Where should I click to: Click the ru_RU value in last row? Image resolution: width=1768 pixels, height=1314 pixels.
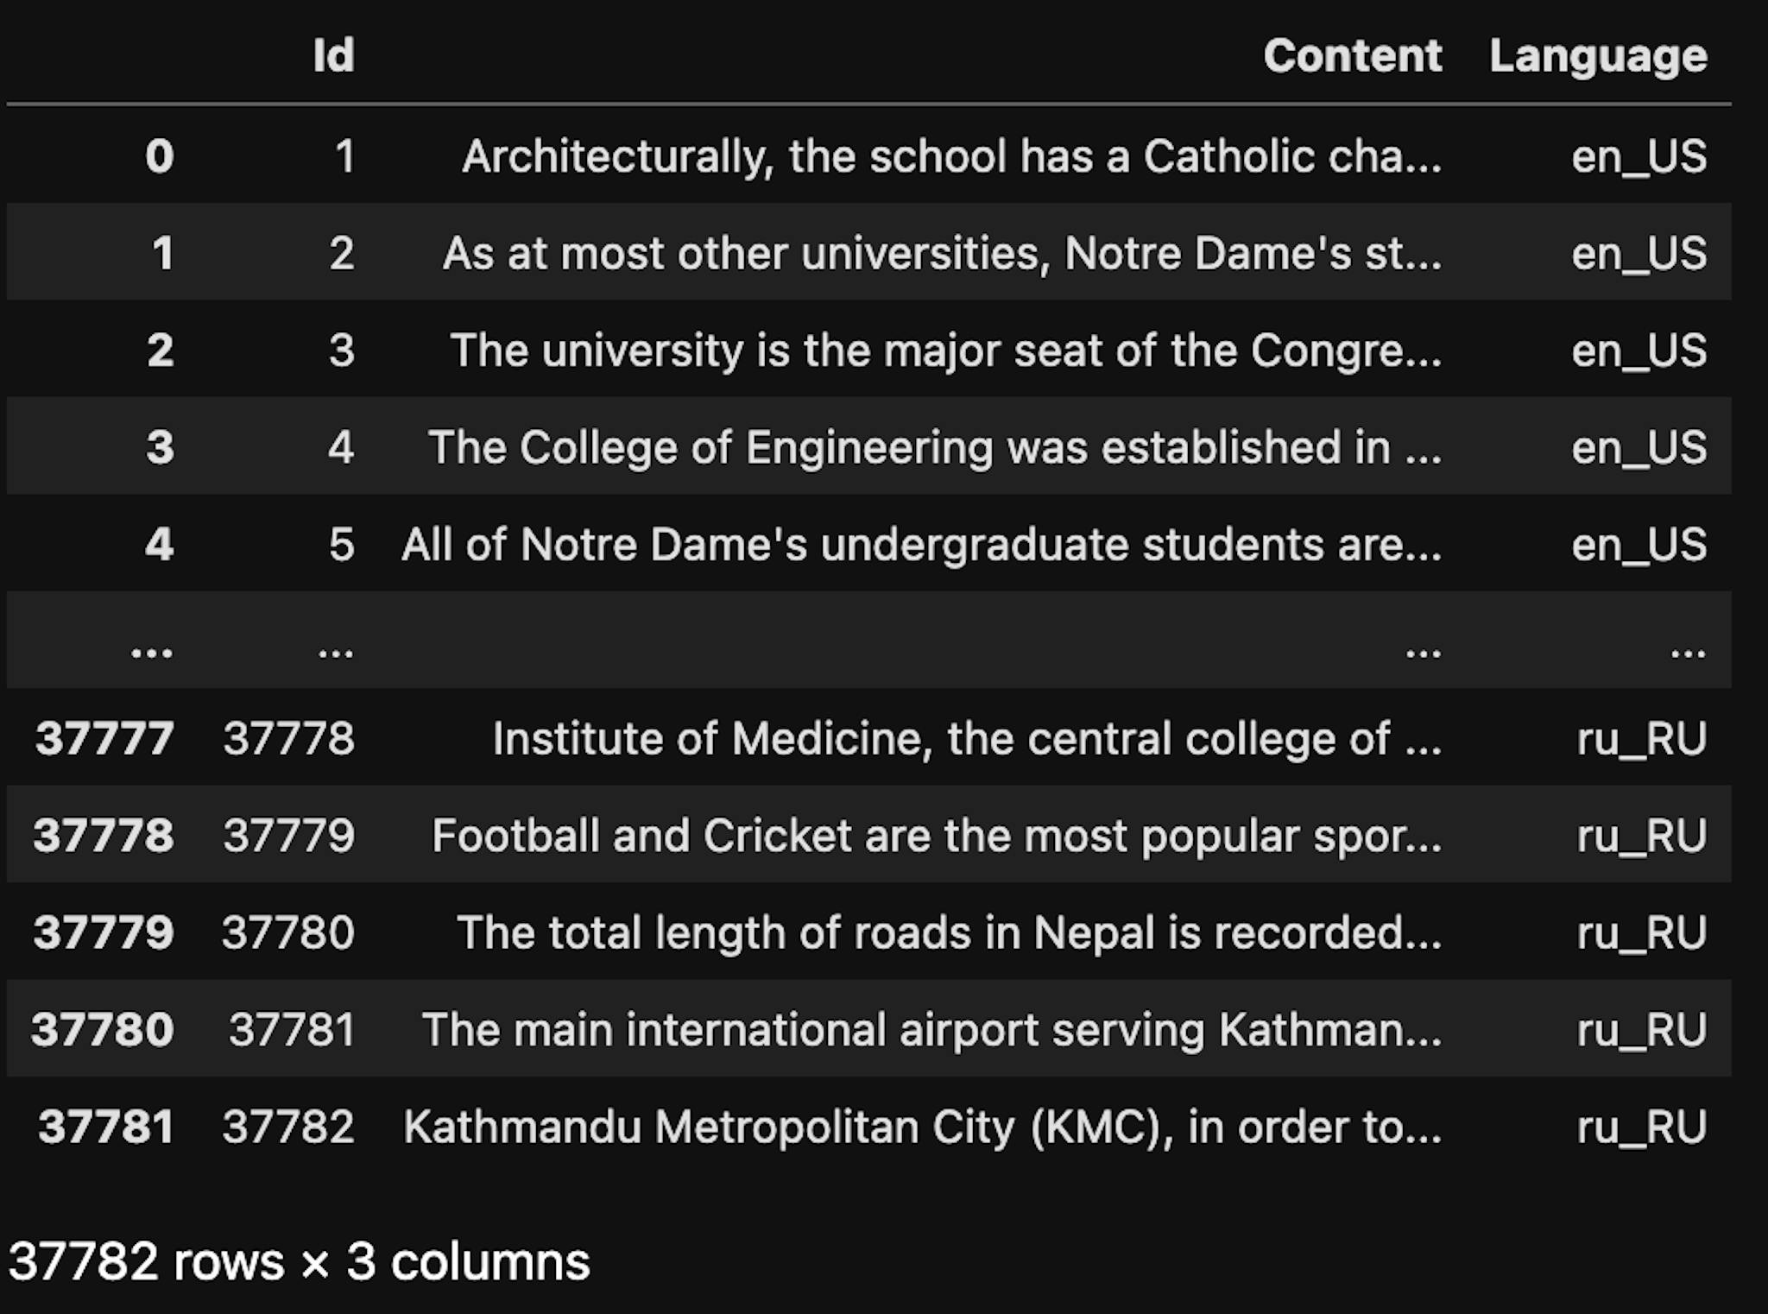click(x=1641, y=1127)
